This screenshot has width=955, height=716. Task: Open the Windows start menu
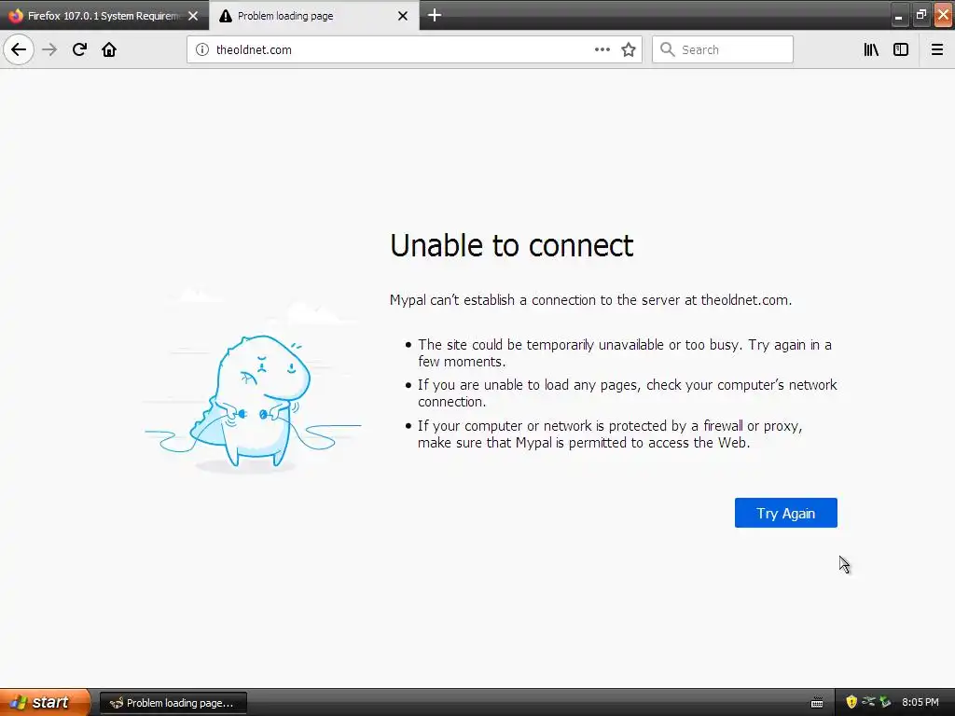coord(45,702)
